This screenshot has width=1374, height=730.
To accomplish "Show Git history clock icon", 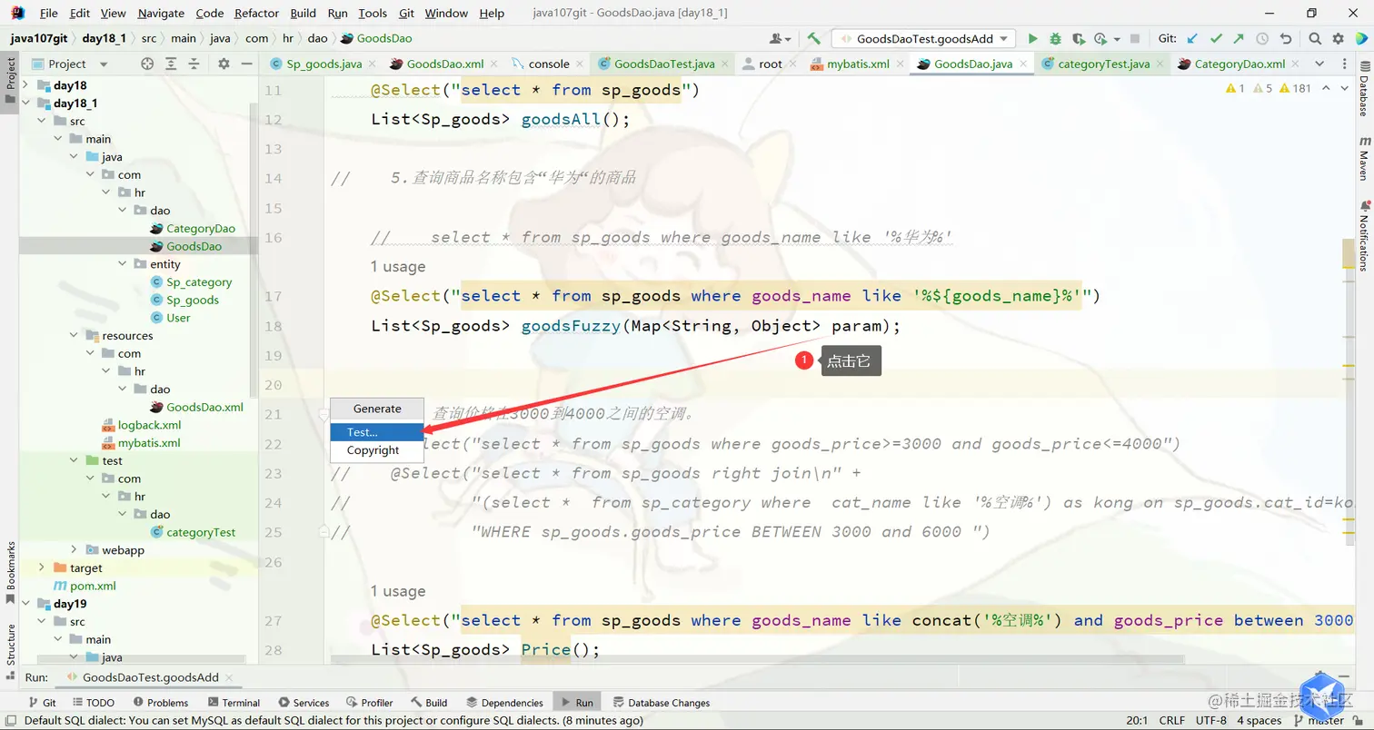I will point(1262,39).
